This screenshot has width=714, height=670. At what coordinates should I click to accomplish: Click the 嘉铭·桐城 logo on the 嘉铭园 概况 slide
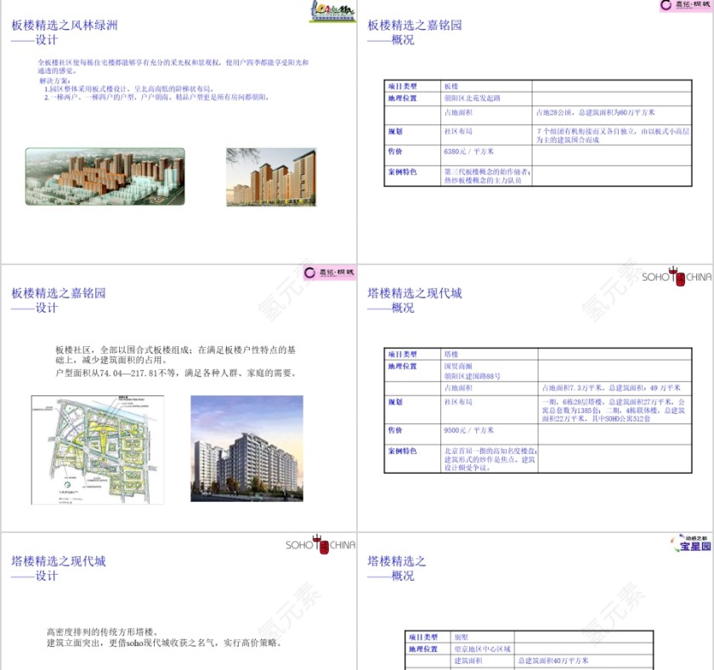(683, 6)
